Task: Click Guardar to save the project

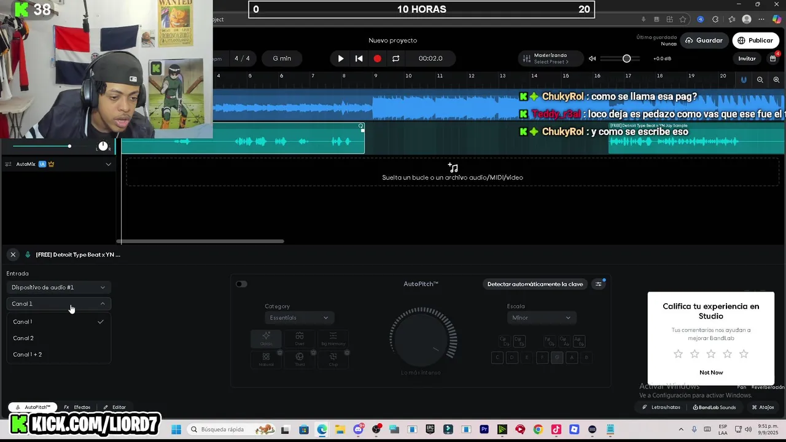Action: click(x=704, y=41)
